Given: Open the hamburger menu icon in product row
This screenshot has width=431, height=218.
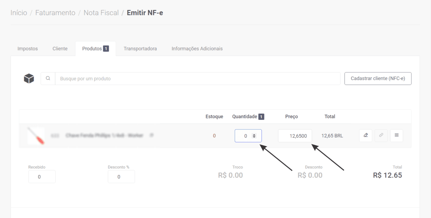Looking at the screenshot, I should 397,136.
